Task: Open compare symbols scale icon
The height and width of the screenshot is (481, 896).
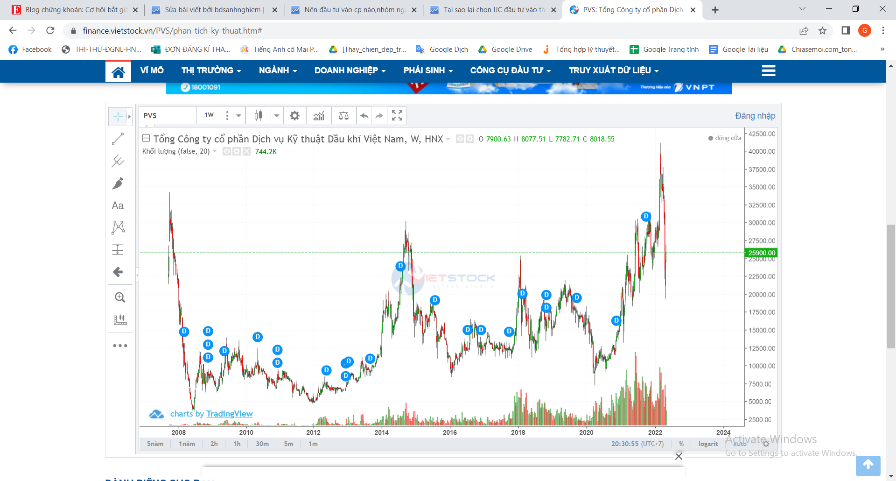Action: coord(343,115)
